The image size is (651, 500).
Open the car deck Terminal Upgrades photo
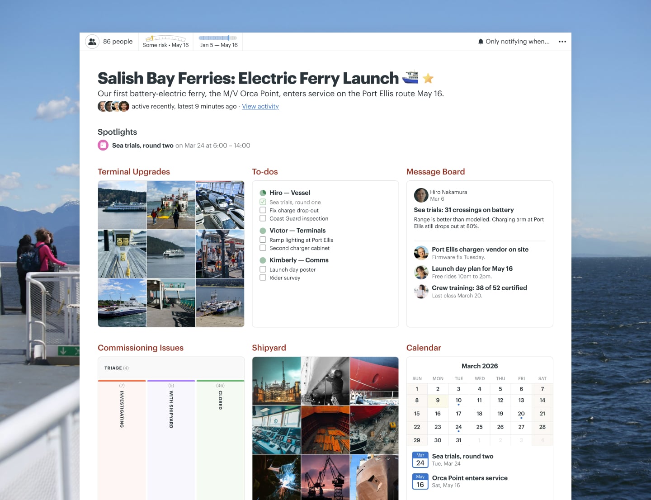[220, 205]
